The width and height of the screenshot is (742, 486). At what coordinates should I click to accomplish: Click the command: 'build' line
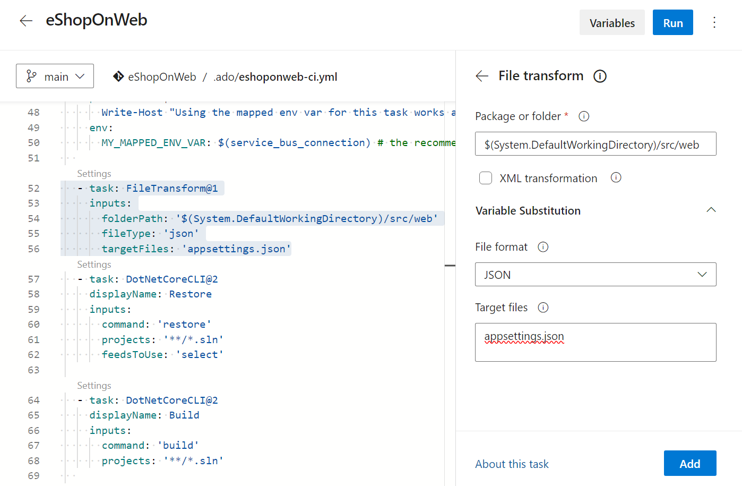[x=150, y=445]
